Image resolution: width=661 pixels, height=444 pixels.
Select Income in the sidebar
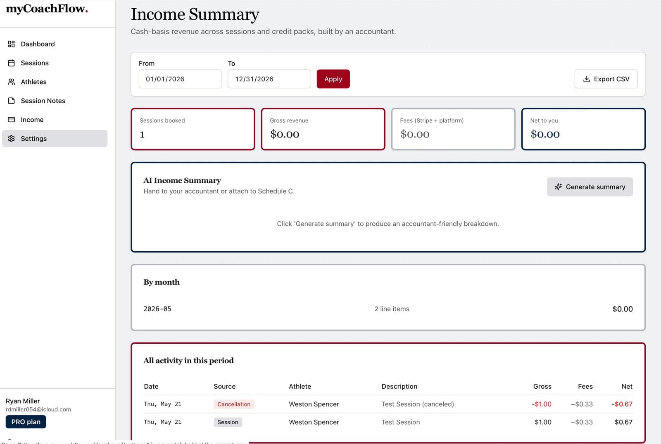point(55,120)
